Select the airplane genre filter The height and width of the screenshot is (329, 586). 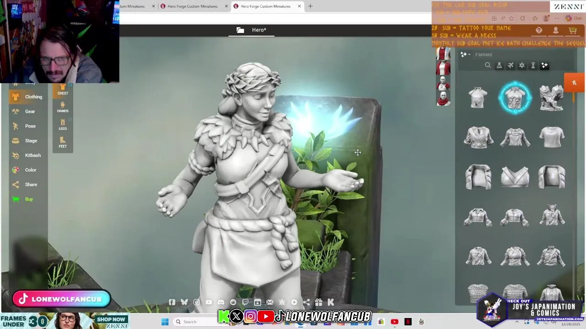(x=510, y=65)
